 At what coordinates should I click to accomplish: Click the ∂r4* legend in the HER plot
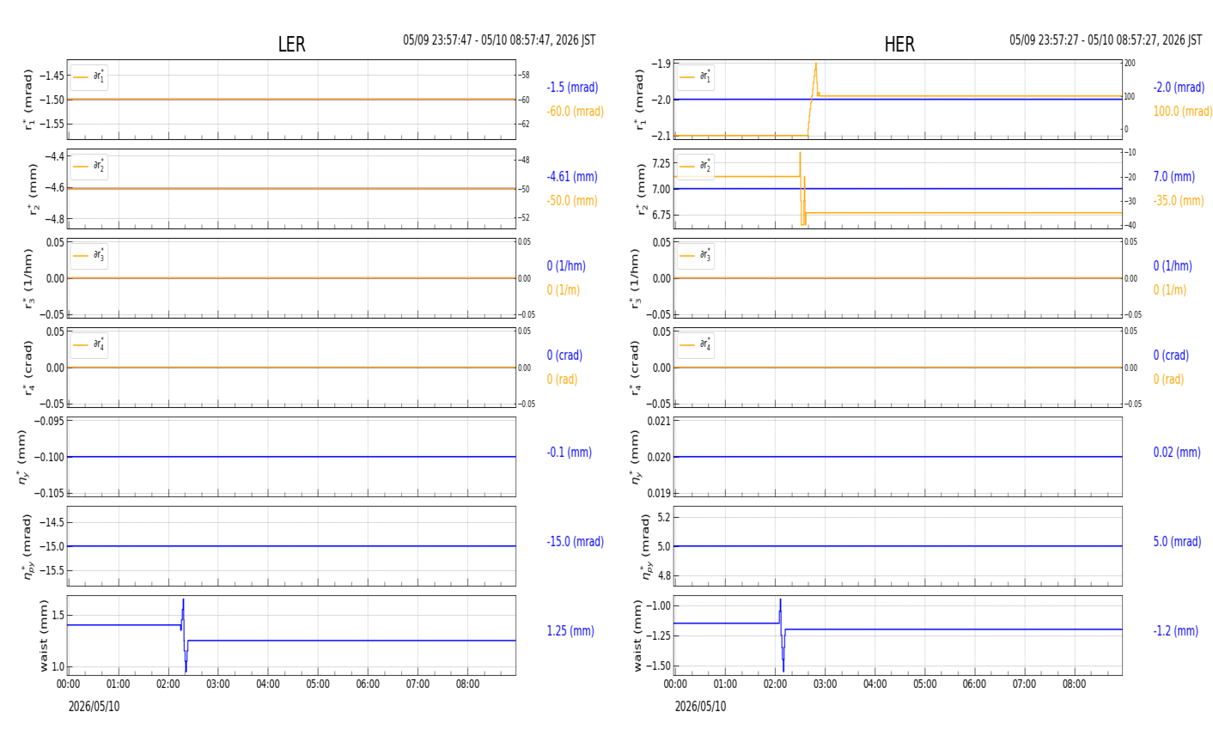695,345
